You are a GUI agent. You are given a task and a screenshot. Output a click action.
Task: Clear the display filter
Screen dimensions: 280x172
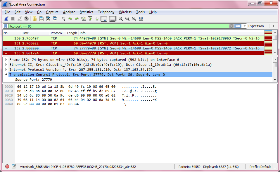231,26
